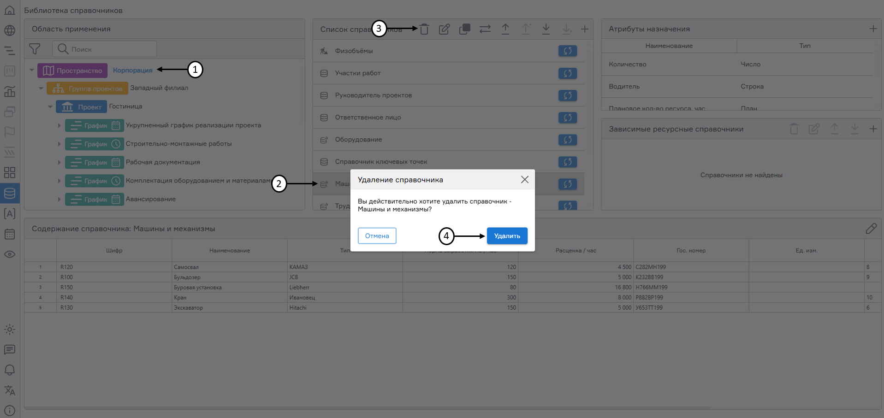
Task: Collapse the Пространство Корпорация tree node
Action: 32,70
